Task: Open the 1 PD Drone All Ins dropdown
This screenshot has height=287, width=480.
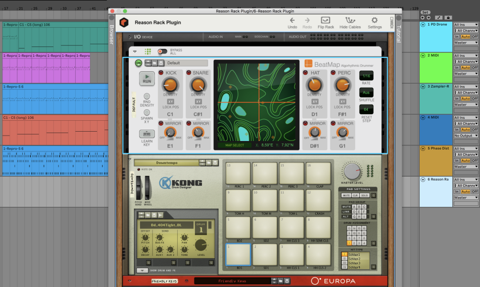Action: (466, 24)
